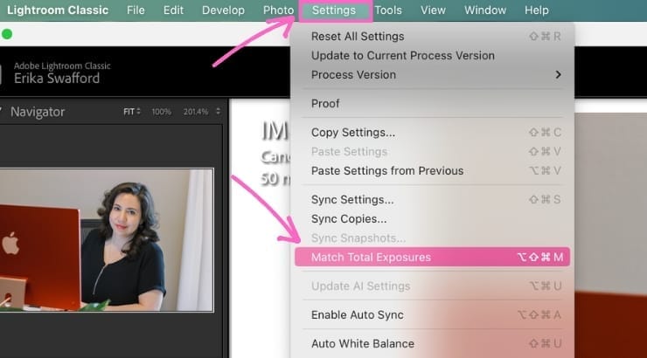The image size is (647, 358).
Task: Select Copy Settings... entry
Action: [433, 132]
